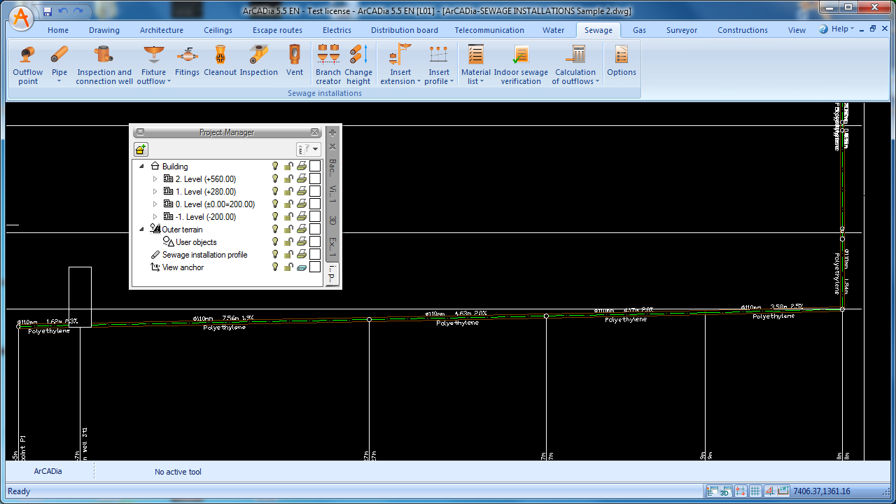
Task: Switch to the Water ribbon tab
Action: pyautogui.click(x=553, y=30)
